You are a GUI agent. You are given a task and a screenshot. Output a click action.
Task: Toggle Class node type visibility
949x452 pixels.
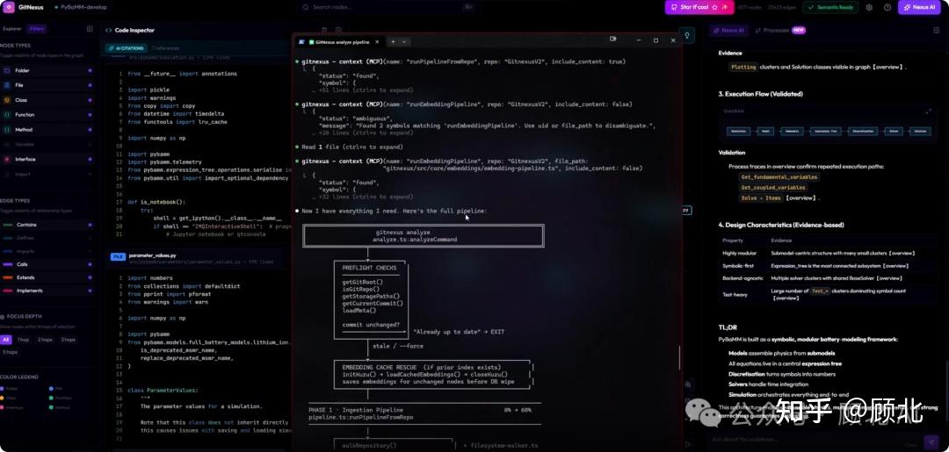coord(47,100)
